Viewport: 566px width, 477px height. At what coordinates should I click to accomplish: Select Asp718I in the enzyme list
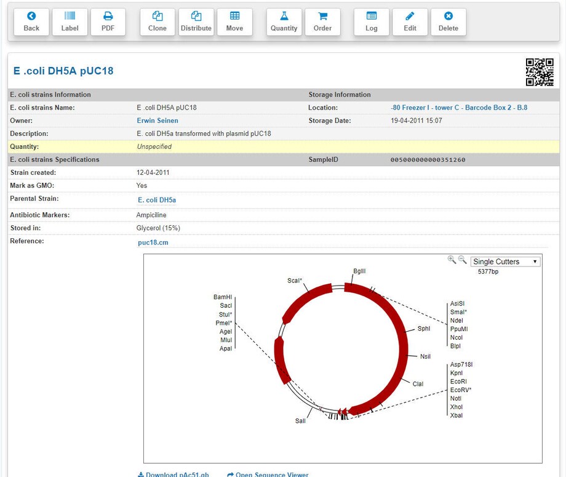coord(461,365)
